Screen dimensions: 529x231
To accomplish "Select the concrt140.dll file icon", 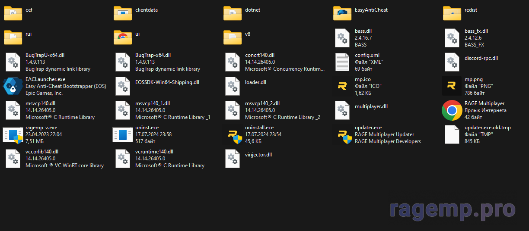I will click(x=233, y=62).
